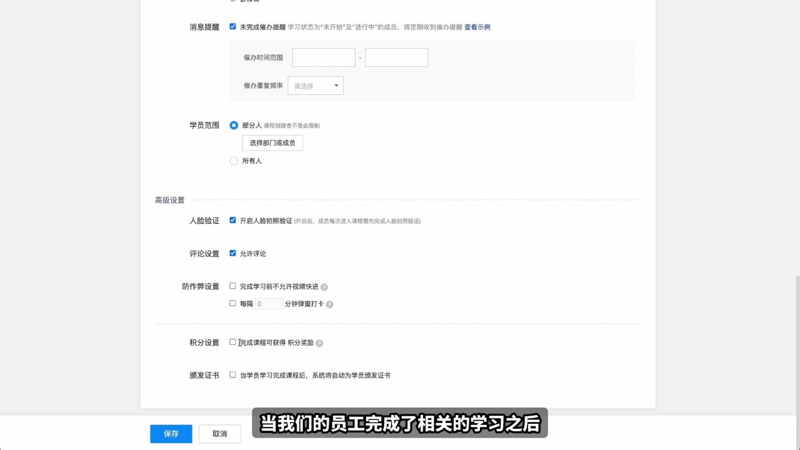This screenshot has height=450, width=800.
Task: Click the 取消 button
Action: (x=220, y=434)
